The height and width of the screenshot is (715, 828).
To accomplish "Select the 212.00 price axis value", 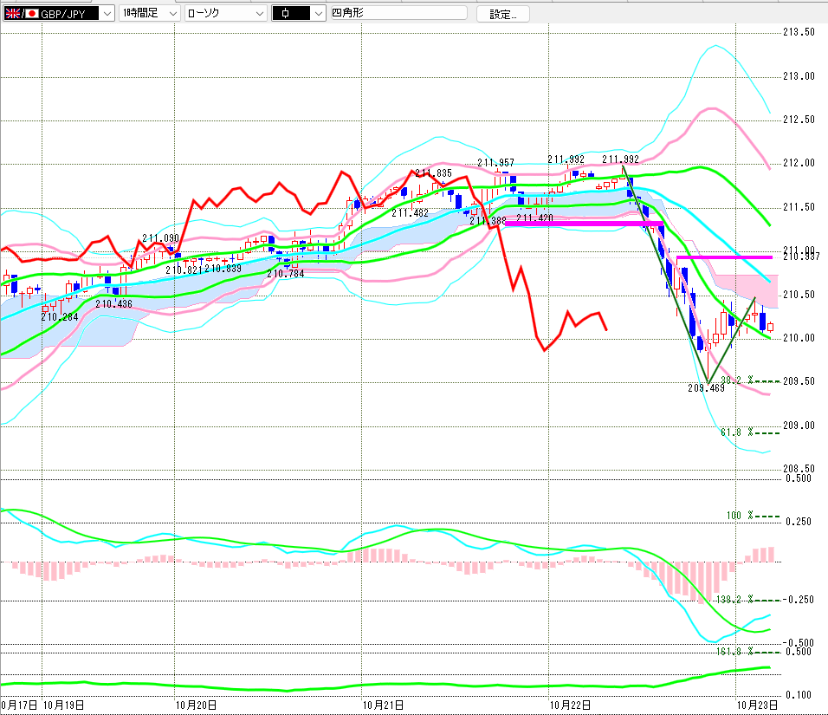I will 799,163.
